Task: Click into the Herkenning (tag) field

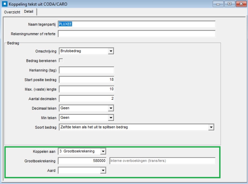Action: click(86, 70)
